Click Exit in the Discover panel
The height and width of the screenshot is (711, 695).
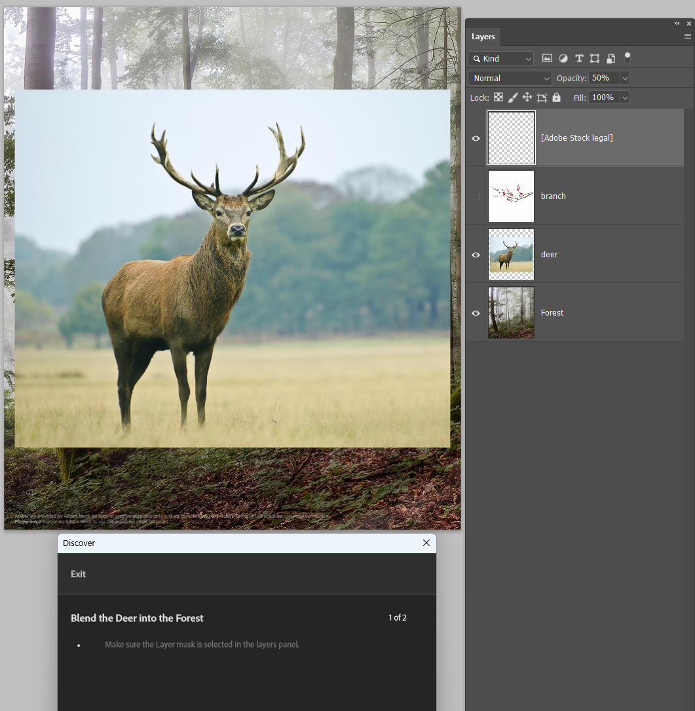(x=78, y=574)
